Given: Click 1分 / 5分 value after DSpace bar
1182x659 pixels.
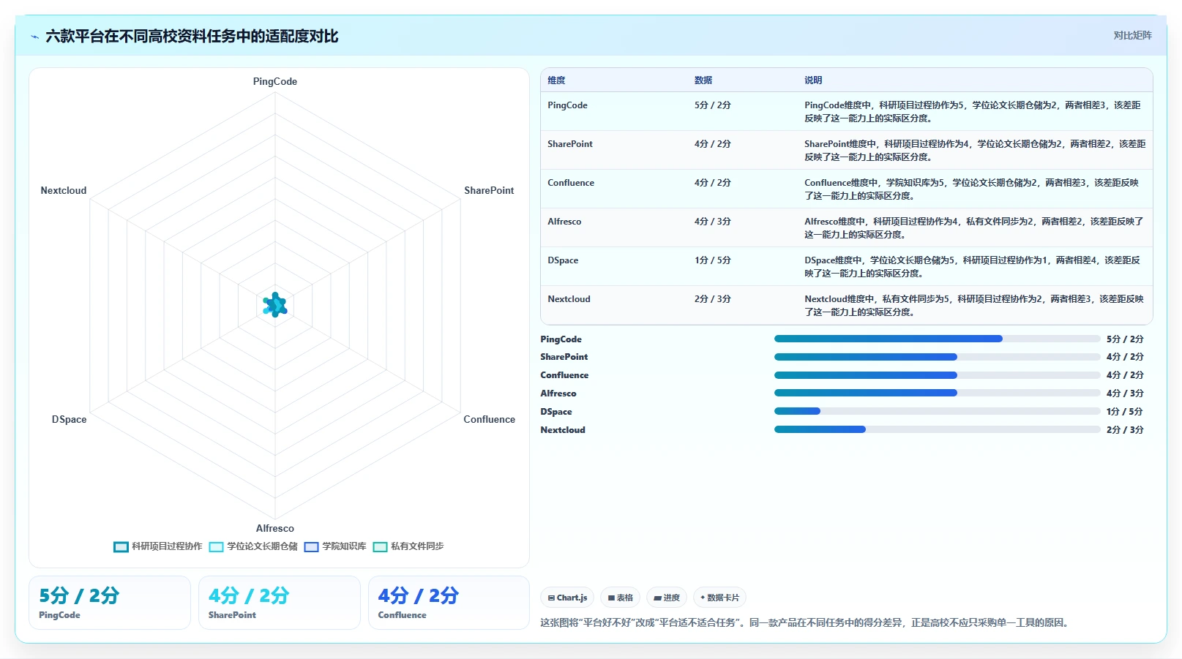Looking at the screenshot, I should coord(1125,412).
